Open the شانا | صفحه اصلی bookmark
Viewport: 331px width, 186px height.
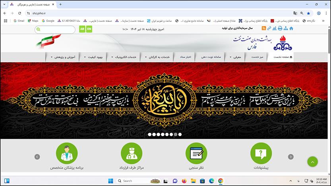[x=221, y=21]
